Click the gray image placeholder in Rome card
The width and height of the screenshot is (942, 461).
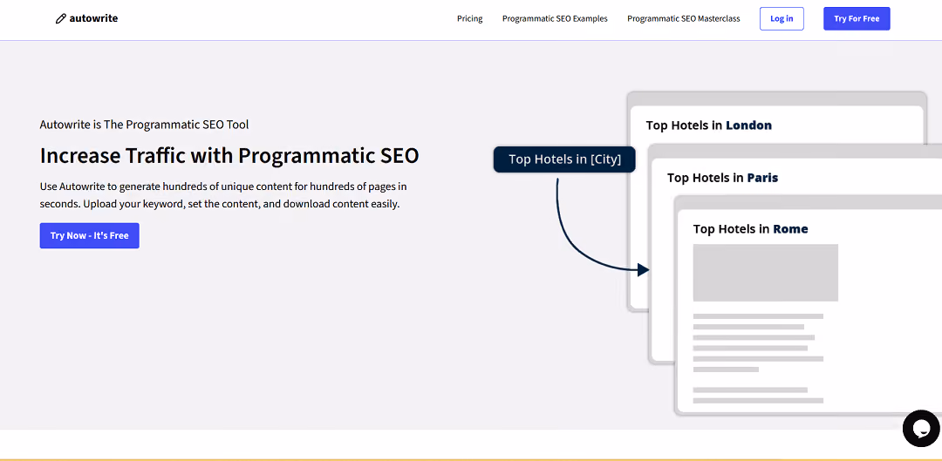click(766, 273)
